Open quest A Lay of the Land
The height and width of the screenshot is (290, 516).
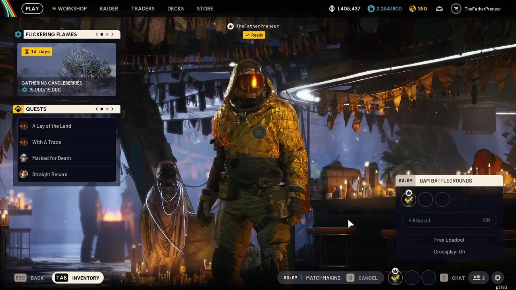[x=67, y=126]
